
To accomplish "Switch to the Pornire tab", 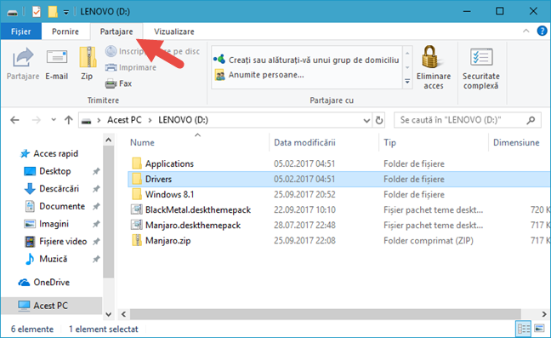I will tap(65, 32).
